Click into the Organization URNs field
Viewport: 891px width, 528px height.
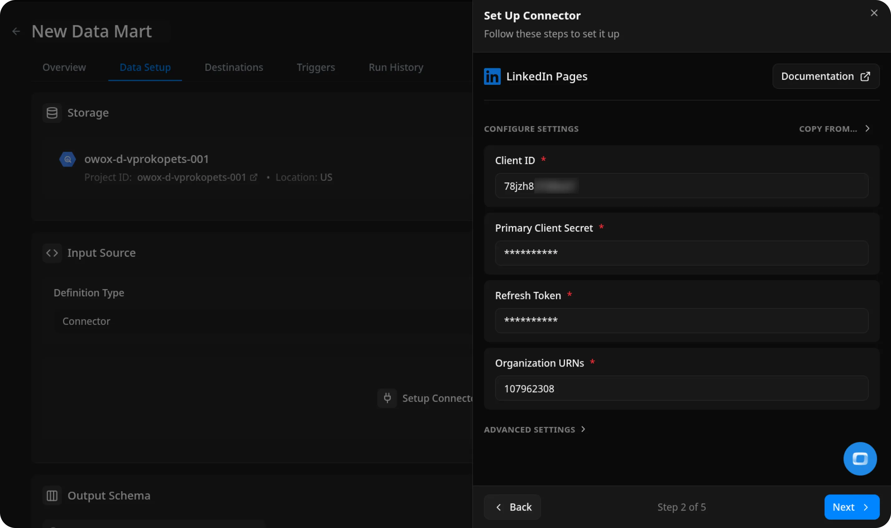tap(681, 389)
